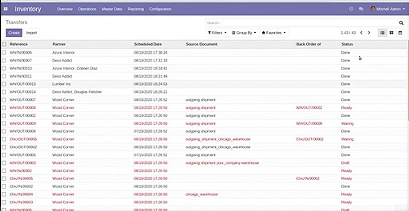409x211 pixels.
Task: Open transfer Chic/OUT/00002
Action: (23, 147)
